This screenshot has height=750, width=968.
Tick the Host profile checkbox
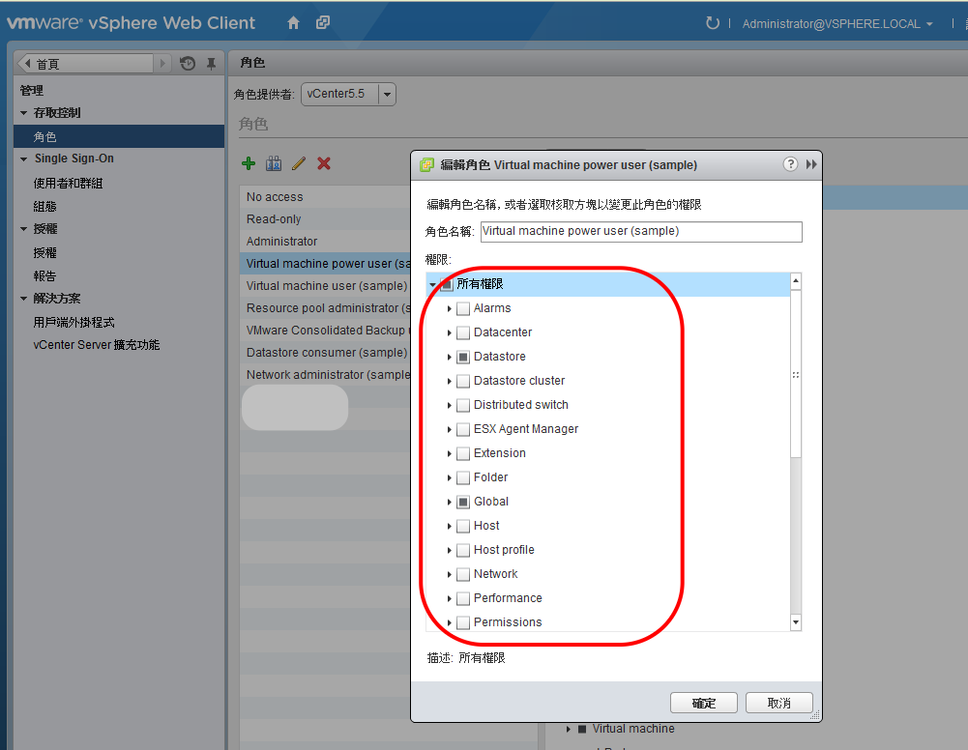[463, 550]
